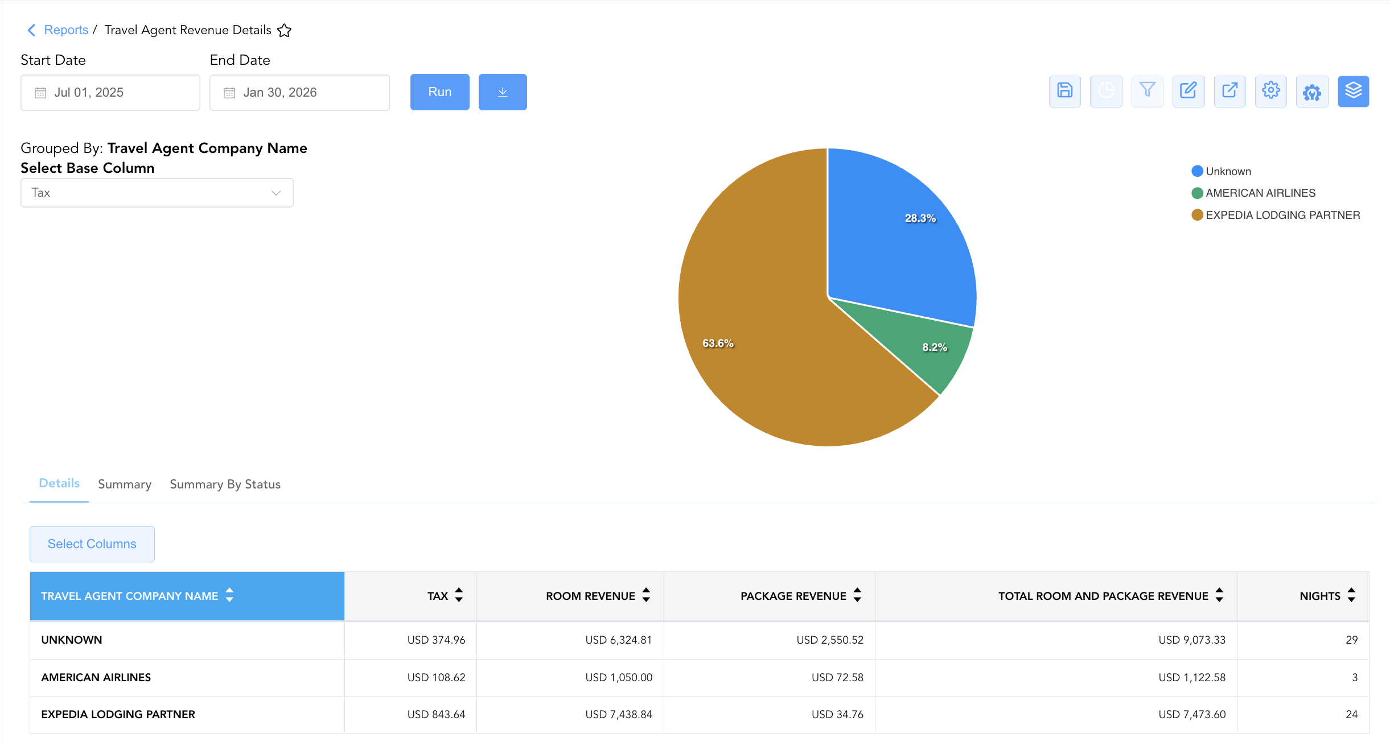Click the Run button
The width and height of the screenshot is (1390, 746).
(x=440, y=92)
